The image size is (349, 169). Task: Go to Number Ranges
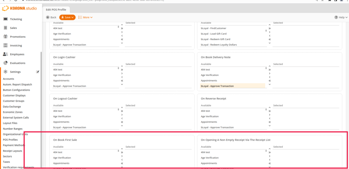pyautogui.click(x=13, y=129)
